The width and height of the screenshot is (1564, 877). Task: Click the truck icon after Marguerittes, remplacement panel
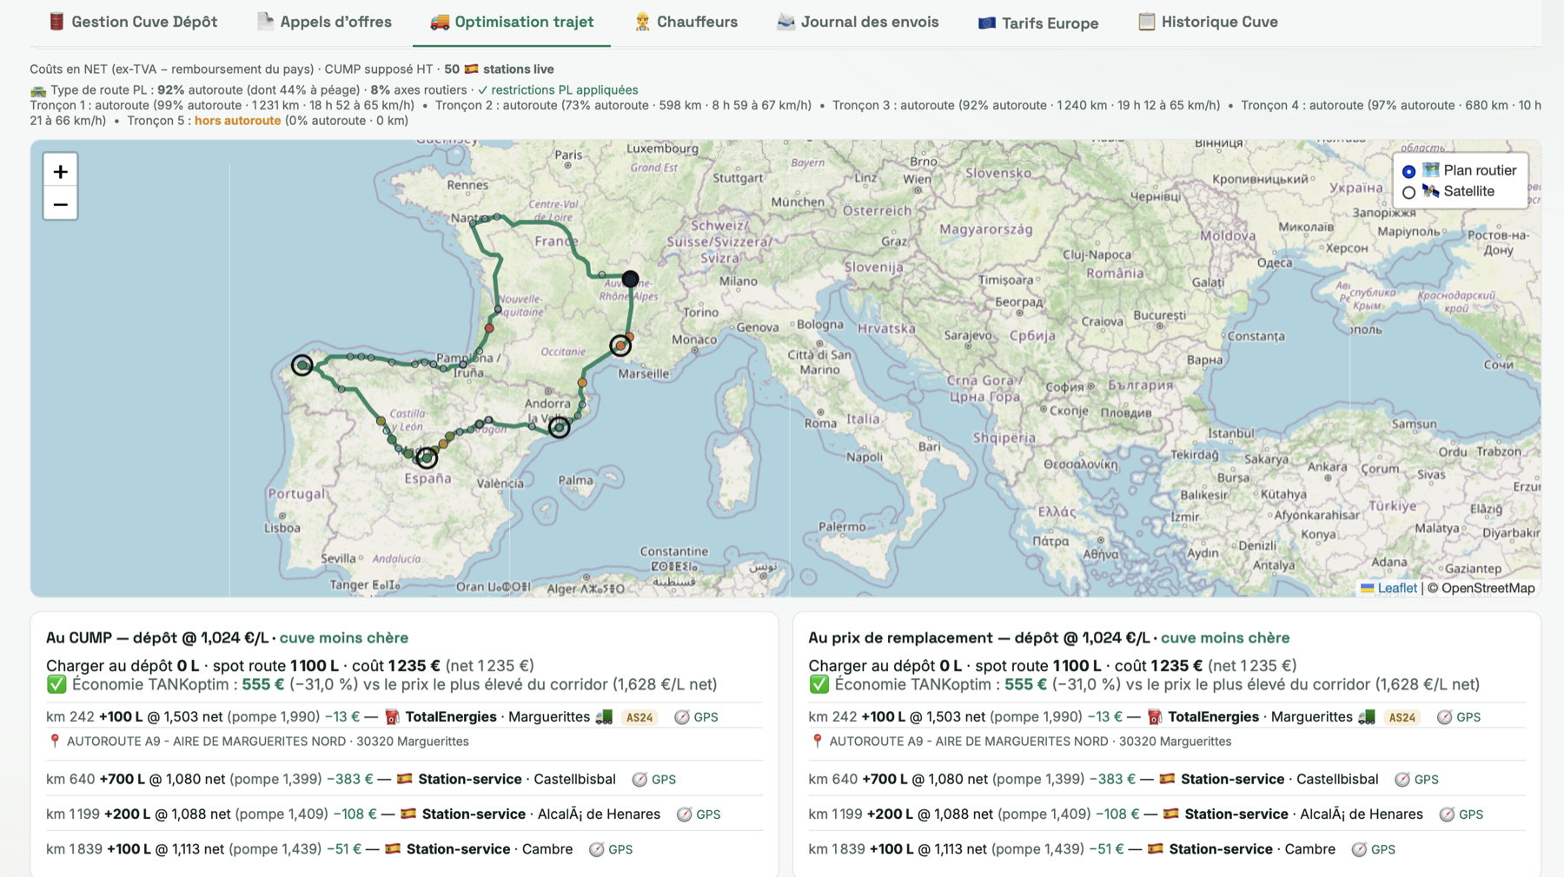tap(1367, 716)
